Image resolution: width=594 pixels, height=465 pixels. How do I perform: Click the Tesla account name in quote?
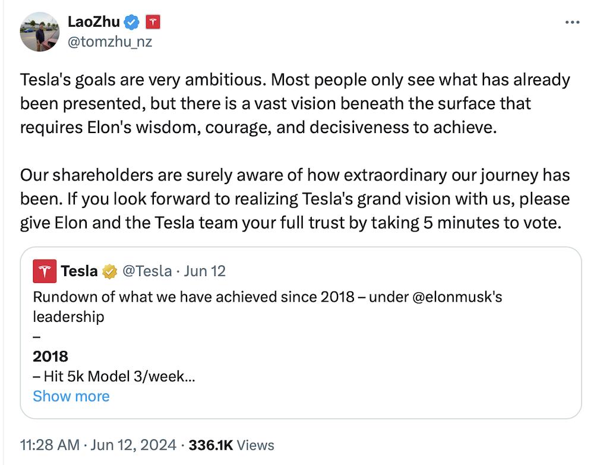pos(79,271)
